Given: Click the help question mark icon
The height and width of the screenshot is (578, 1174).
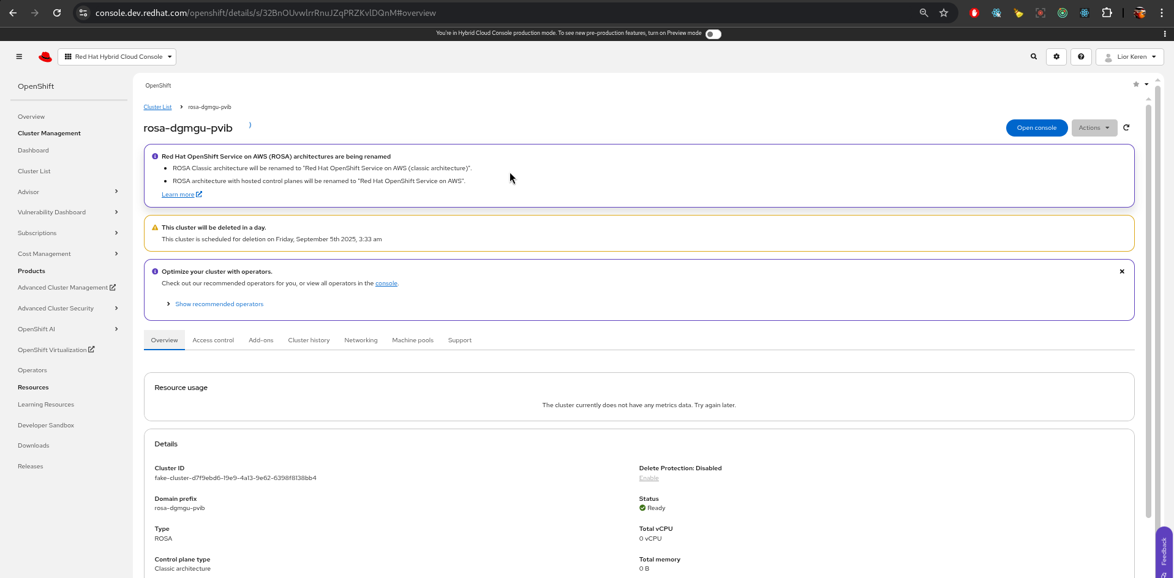Looking at the screenshot, I should (x=1081, y=57).
